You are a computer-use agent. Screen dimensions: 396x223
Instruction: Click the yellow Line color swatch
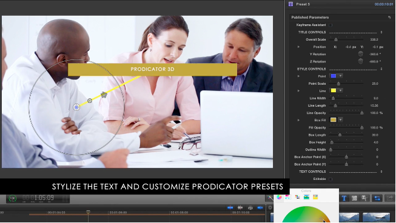(334, 90)
